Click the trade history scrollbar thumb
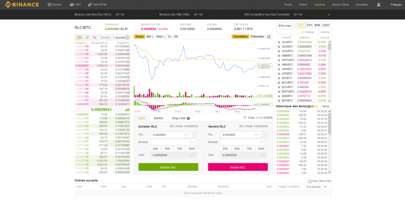This screenshot has height=201, width=405. tap(329, 123)
